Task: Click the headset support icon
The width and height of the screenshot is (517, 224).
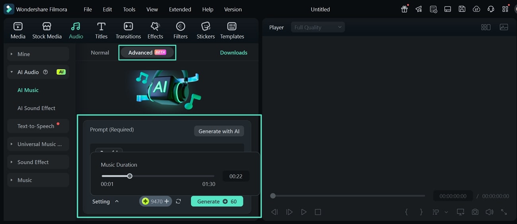Action: (491, 9)
